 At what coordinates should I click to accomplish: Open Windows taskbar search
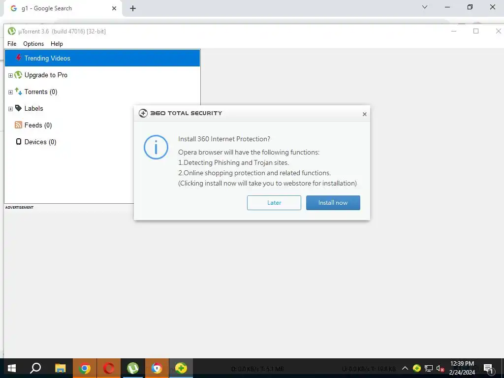pos(35,368)
